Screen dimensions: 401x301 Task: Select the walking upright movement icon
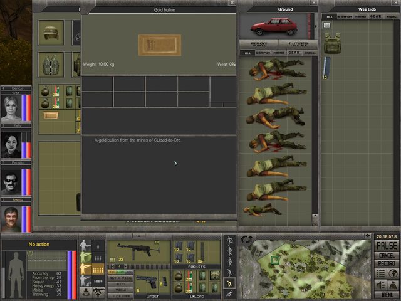click(x=229, y=241)
